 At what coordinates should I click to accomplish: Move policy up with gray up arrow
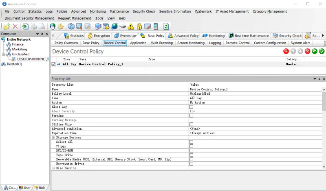click(293, 51)
